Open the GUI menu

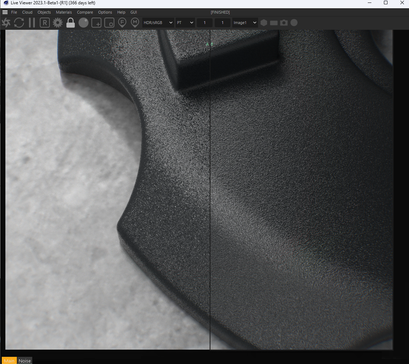tap(134, 12)
